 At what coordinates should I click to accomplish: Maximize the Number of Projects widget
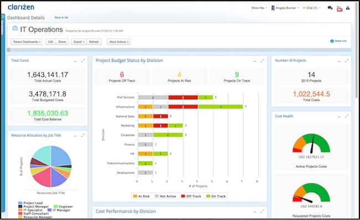click(347, 61)
